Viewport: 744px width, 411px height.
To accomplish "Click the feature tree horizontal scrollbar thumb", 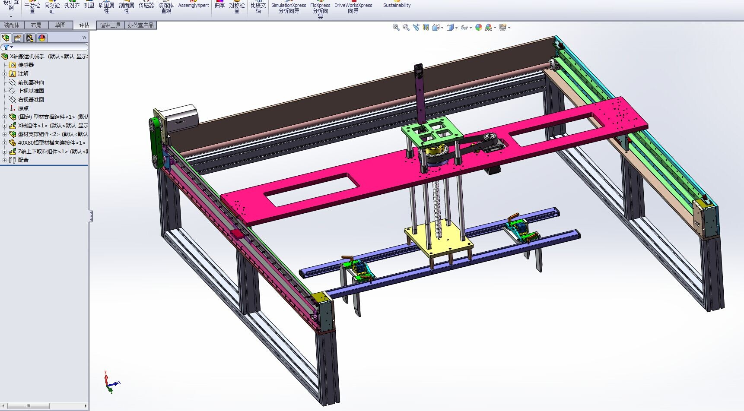I will tap(29, 406).
